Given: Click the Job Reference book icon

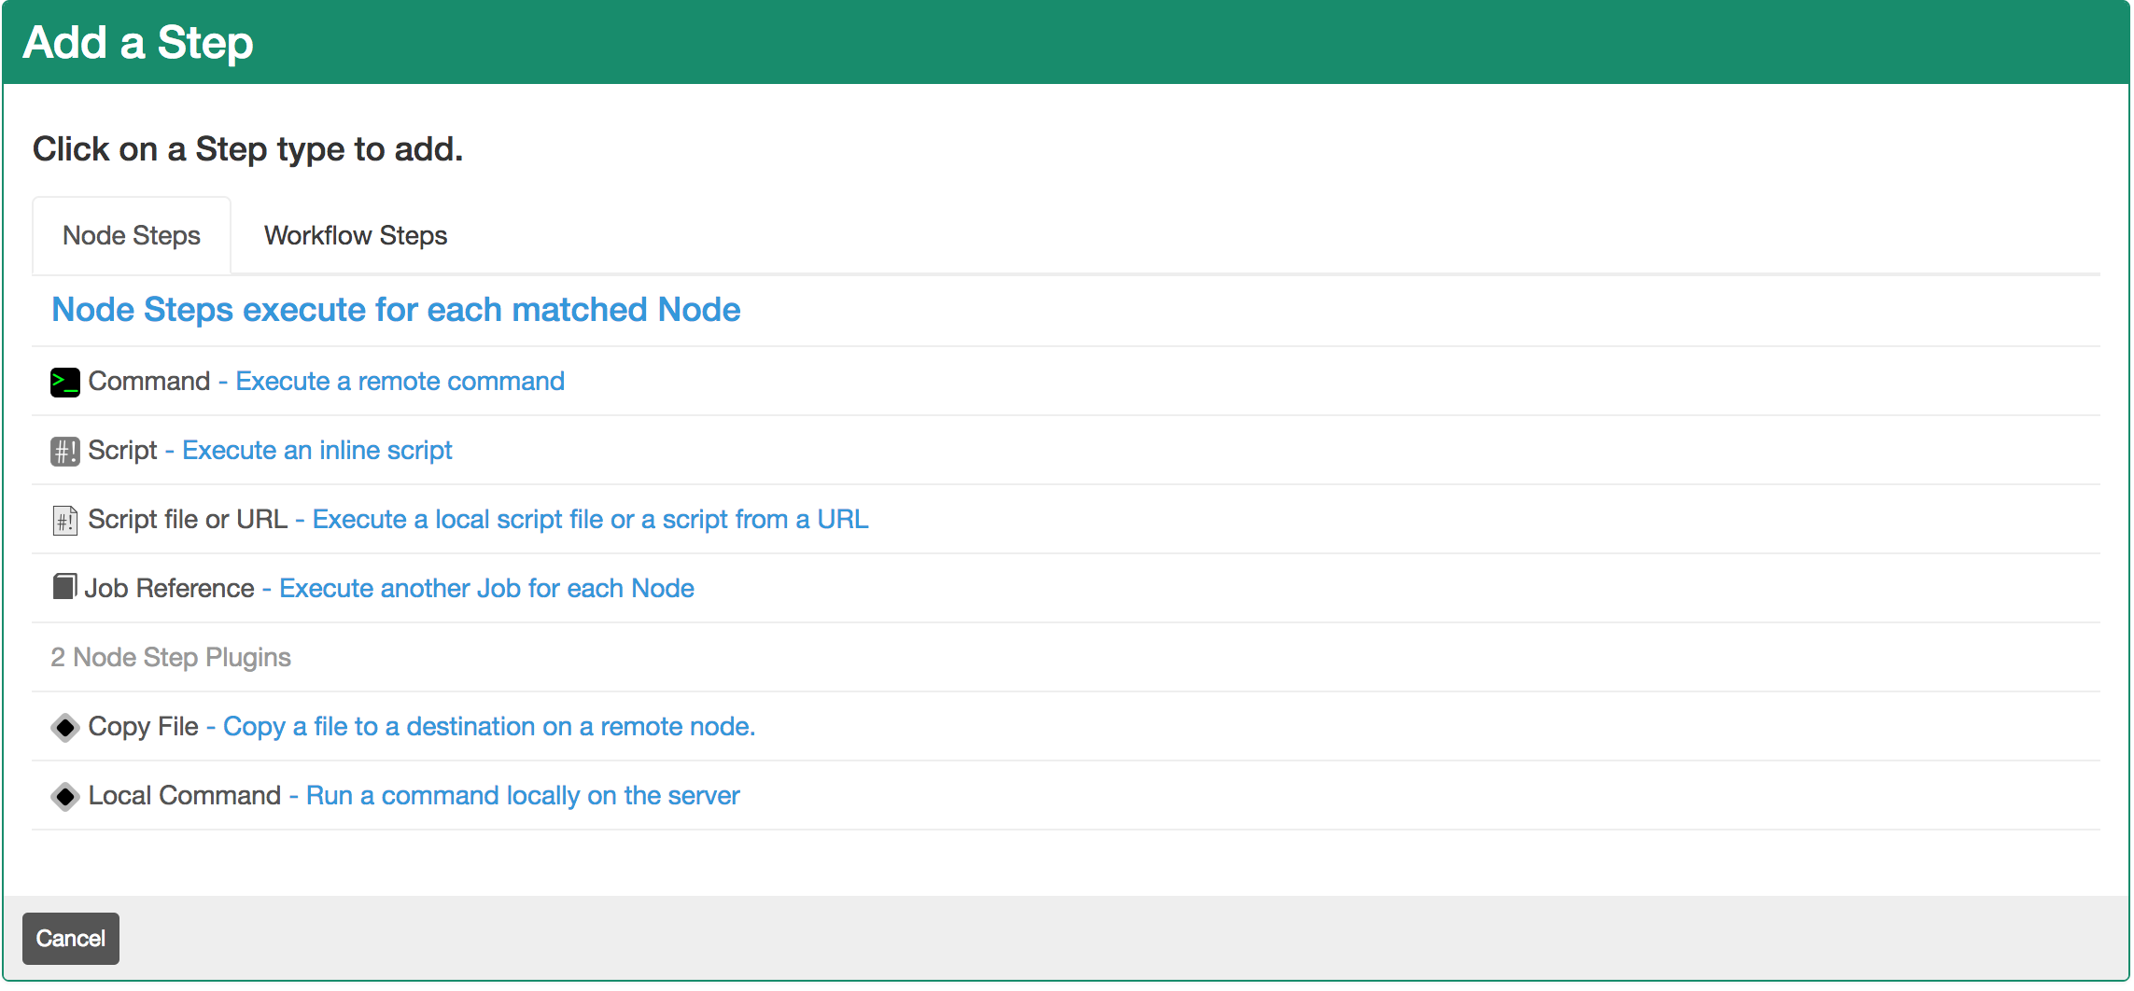Looking at the screenshot, I should (63, 588).
